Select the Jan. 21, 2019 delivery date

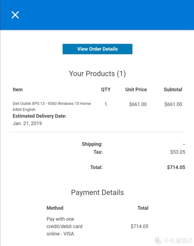pyautogui.click(x=27, y=123)
